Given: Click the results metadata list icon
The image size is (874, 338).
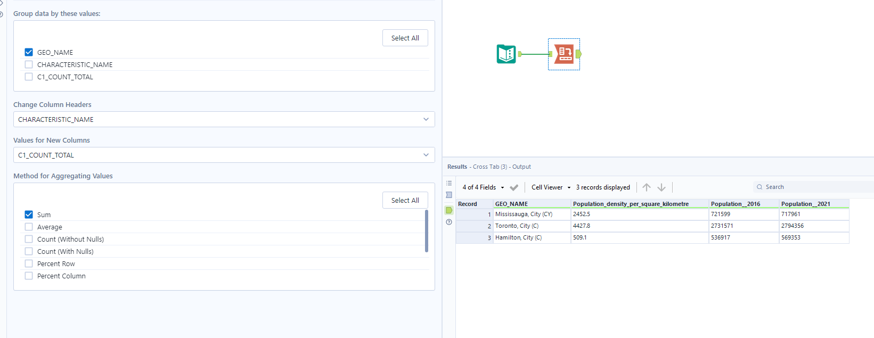Looking at the screenshot, I should pyautogui.click(x=449, y=183).
